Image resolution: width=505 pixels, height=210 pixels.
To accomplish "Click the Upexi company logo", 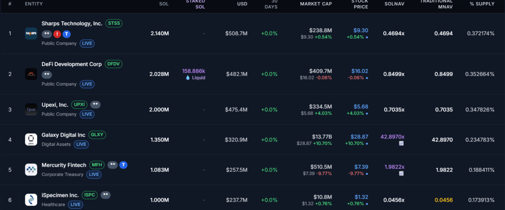I will click(x=31, y=110).
